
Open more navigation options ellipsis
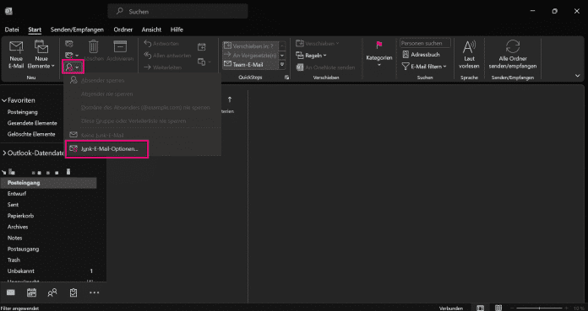(94, 292)
